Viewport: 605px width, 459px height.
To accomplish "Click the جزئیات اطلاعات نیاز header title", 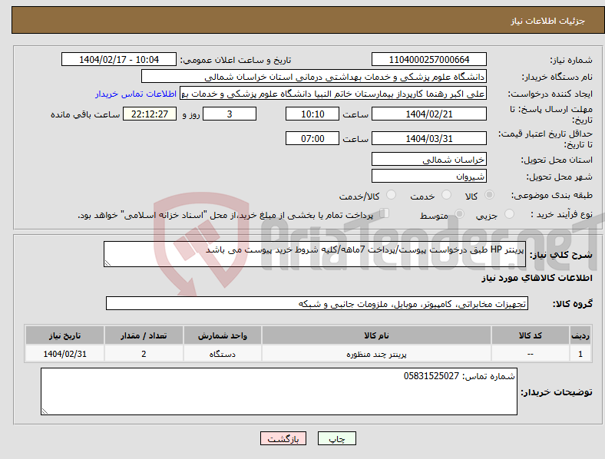I will point(548,21).
